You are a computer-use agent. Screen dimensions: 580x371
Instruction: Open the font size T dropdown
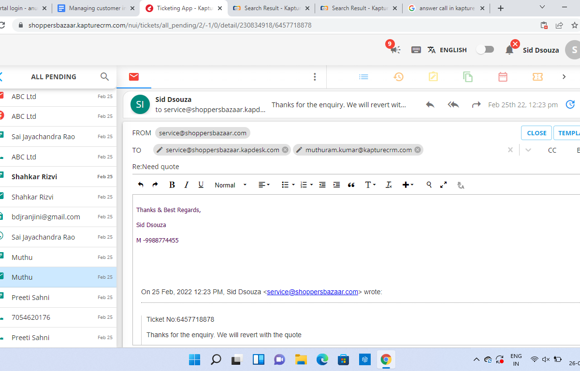click(370, 185)
